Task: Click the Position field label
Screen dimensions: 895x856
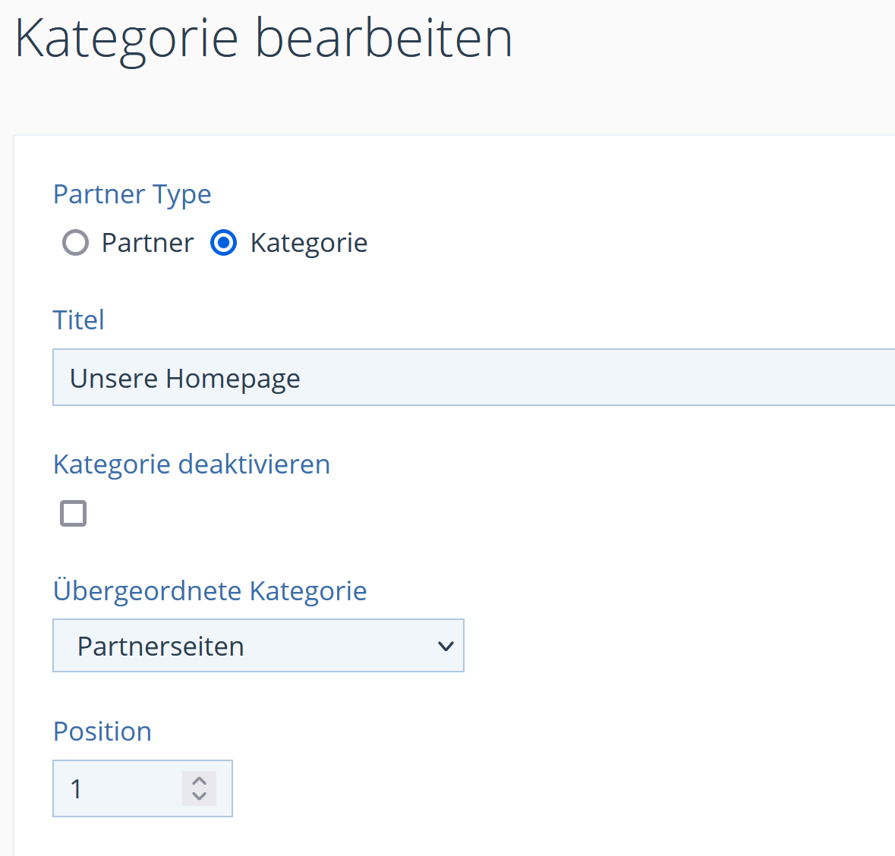Action: point(102,732)
